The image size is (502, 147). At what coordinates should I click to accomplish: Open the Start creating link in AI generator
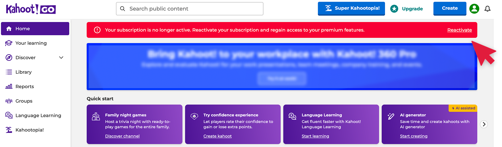pyautogui.click(x=414, y=136)
